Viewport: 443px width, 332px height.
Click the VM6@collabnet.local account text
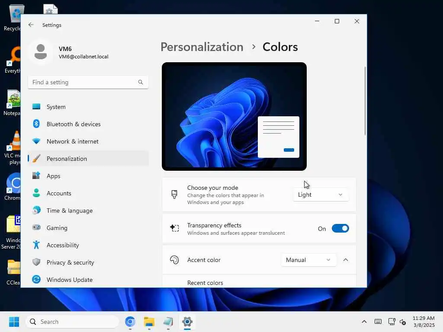point(83,57)
